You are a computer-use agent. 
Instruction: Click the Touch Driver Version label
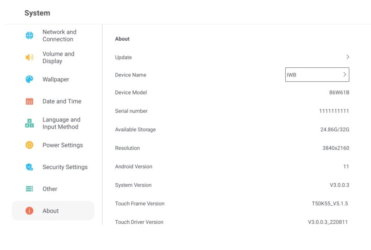point(139,222)
